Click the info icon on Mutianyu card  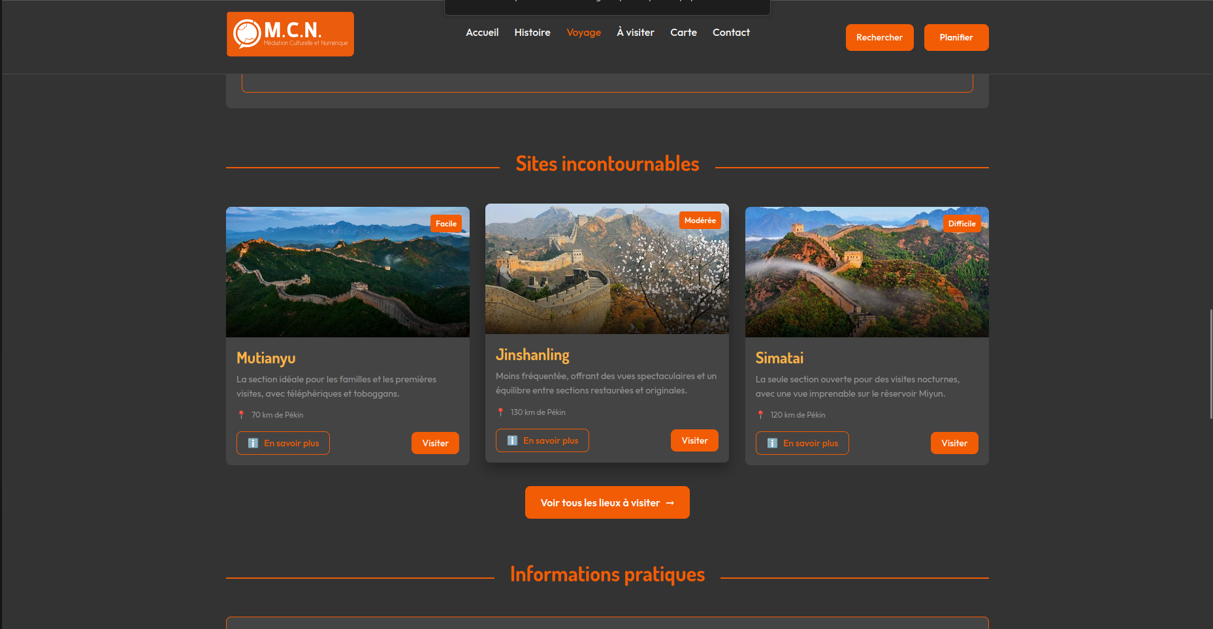click(x=253, y=443)
